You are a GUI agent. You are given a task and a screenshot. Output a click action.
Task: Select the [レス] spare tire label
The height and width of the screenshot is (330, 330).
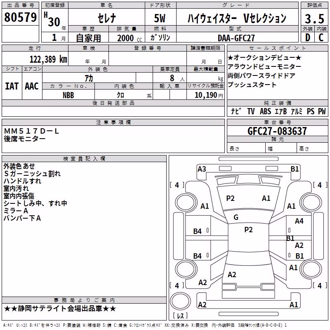(x=180, y=316)
